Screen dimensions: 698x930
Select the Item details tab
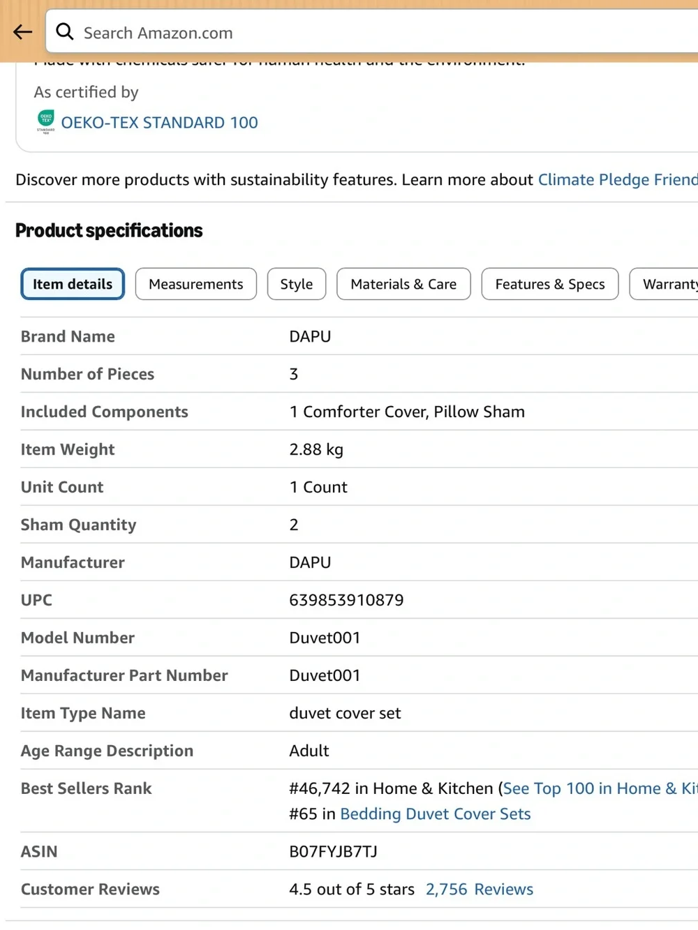(x=73, y=284)
